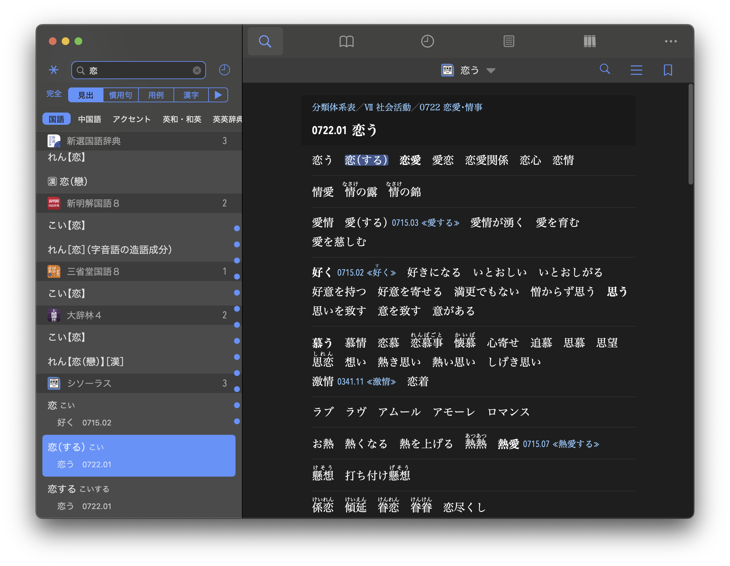Switch search mode to 漢字
The width and height of the screenshot is (730, 566).
pyautogui.click(x=191, y=95)
